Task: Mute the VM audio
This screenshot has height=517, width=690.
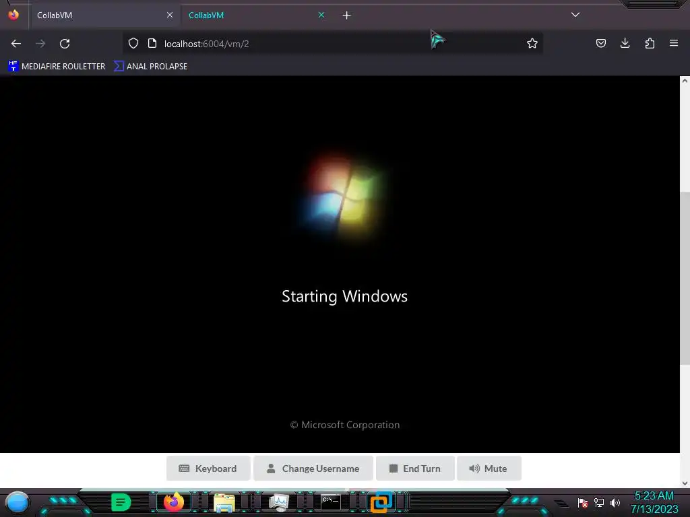Action: pyautogui.click(x=489, y=469)
